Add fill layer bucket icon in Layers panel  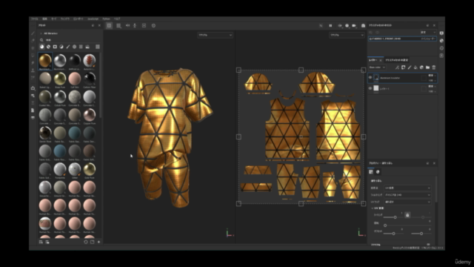pyautogui.click(x=415, y=67)
